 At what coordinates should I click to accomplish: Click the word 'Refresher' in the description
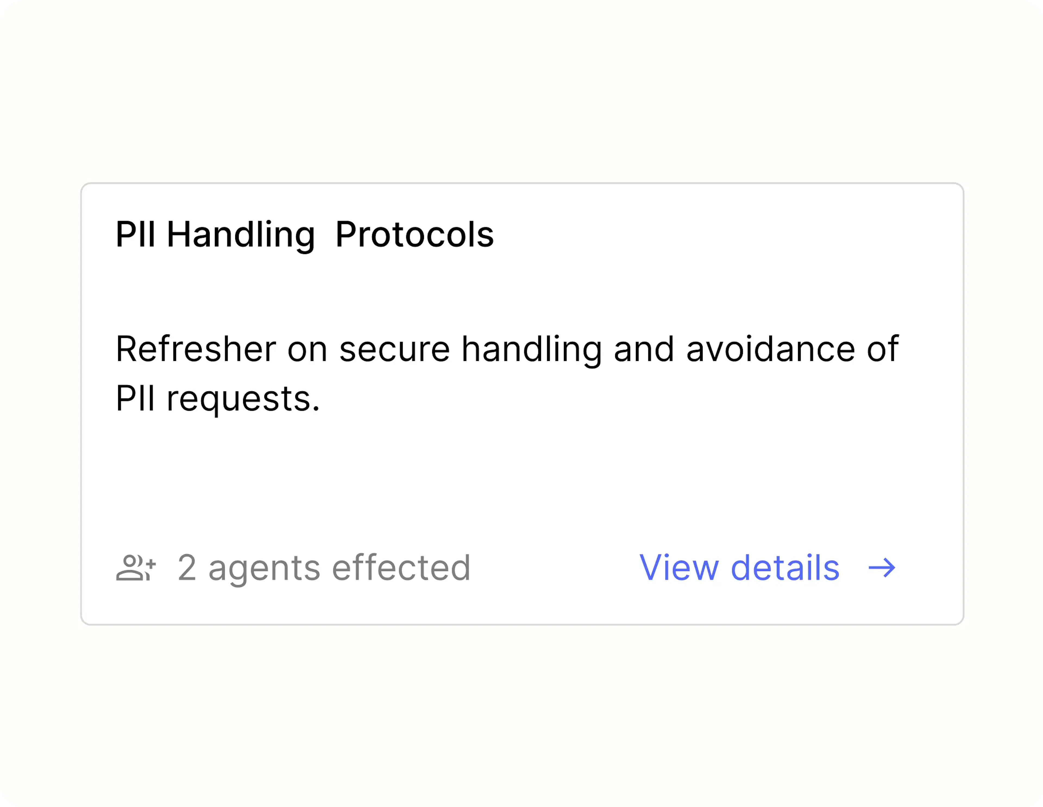pos(196,349)
